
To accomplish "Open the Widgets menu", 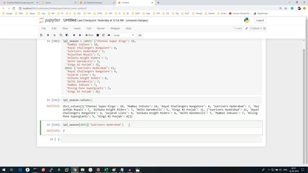I will [115, 28].
